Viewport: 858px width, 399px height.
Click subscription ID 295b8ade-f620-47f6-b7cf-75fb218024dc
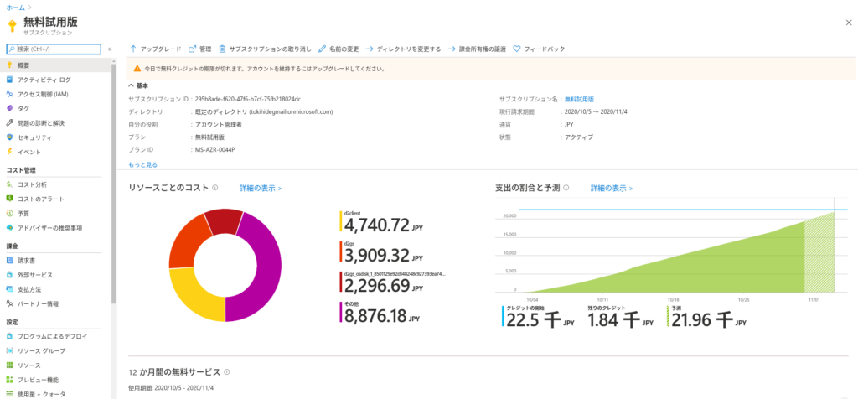coord(247,99)
